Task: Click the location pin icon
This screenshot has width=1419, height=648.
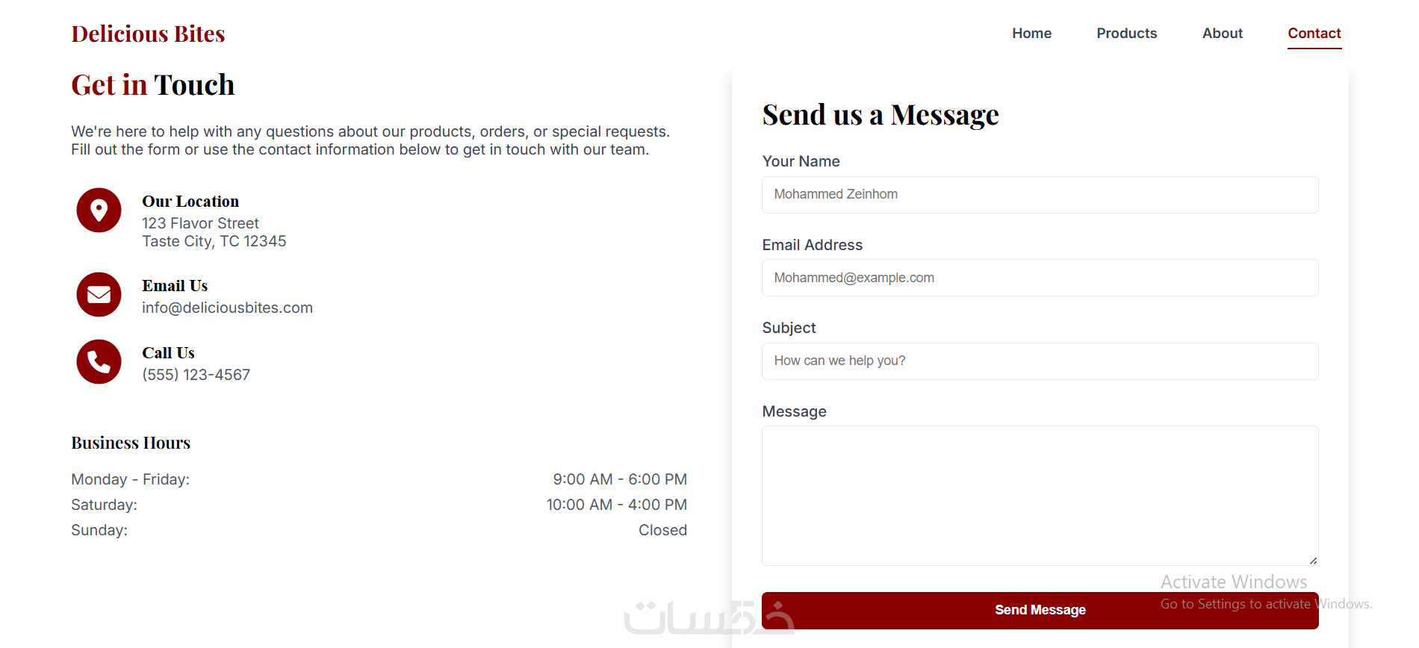Action: 99,210
